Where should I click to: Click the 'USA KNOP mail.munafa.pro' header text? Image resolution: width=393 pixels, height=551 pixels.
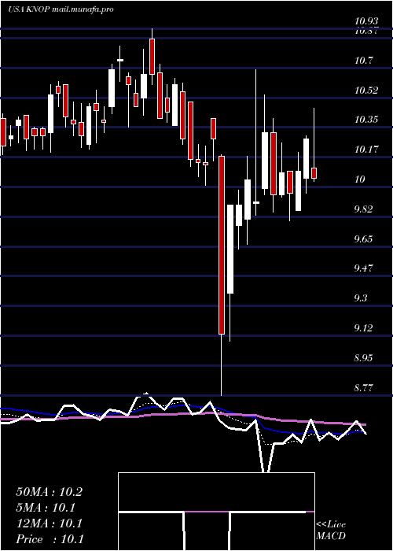(61, 9)
